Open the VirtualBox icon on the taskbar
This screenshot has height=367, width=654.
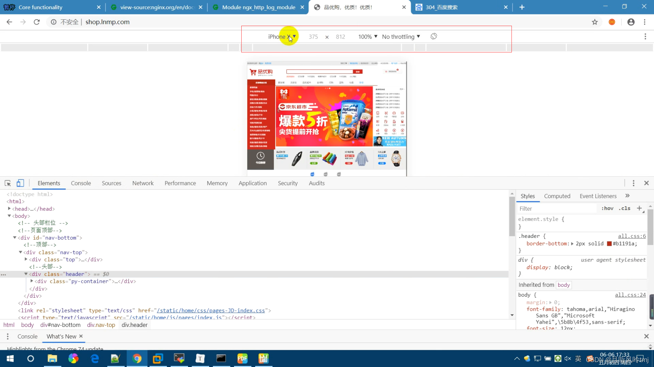coord(158,359)
